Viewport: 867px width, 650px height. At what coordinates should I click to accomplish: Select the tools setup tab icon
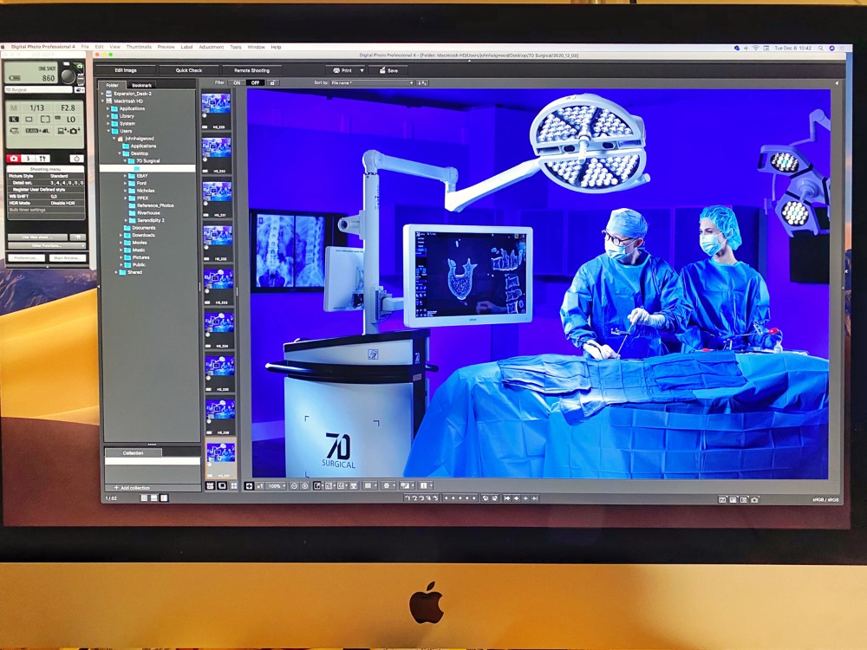click(x=43, y=159)
